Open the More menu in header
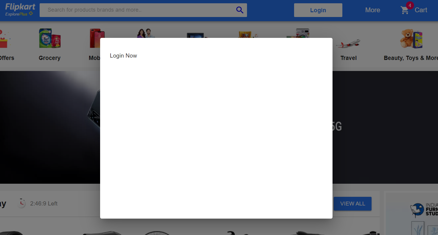Screen dimensions: 438x235 coord(372,10)
